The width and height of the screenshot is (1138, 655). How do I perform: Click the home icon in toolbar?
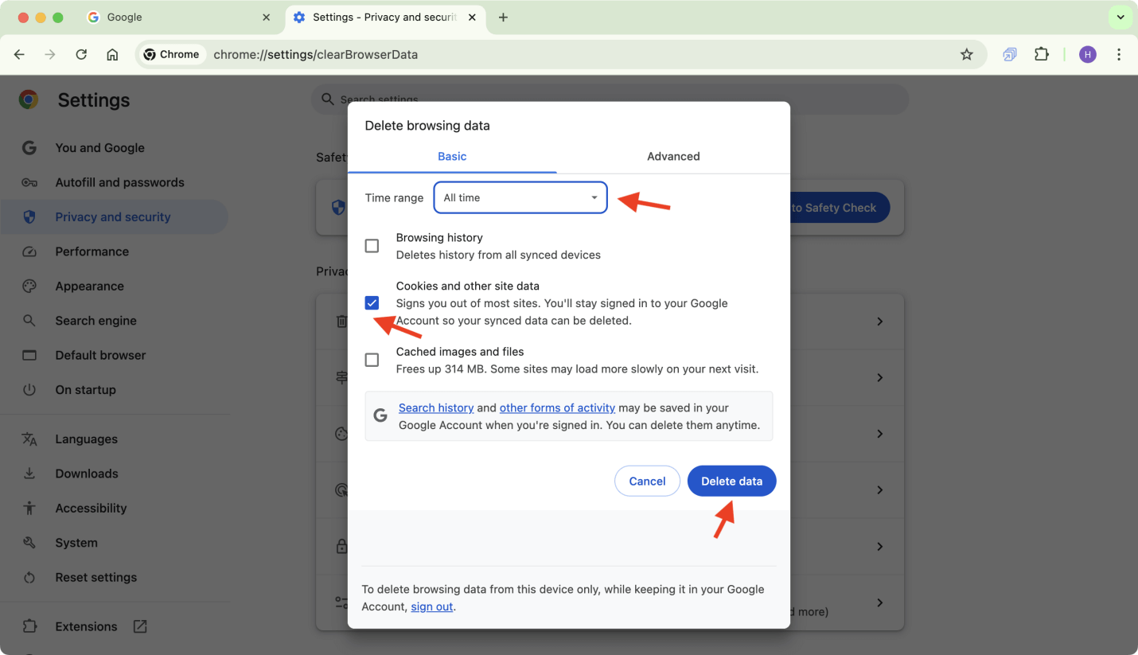click(x=112, y=54)
